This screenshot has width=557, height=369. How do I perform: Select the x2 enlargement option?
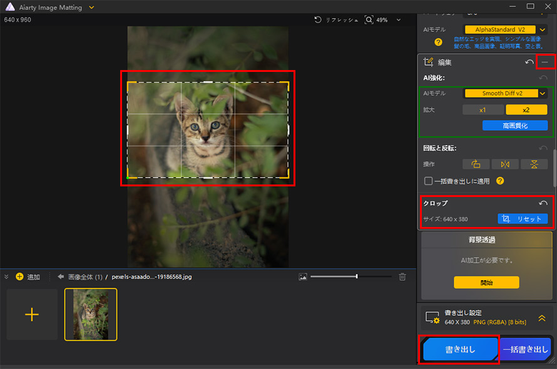click(526, 109)
